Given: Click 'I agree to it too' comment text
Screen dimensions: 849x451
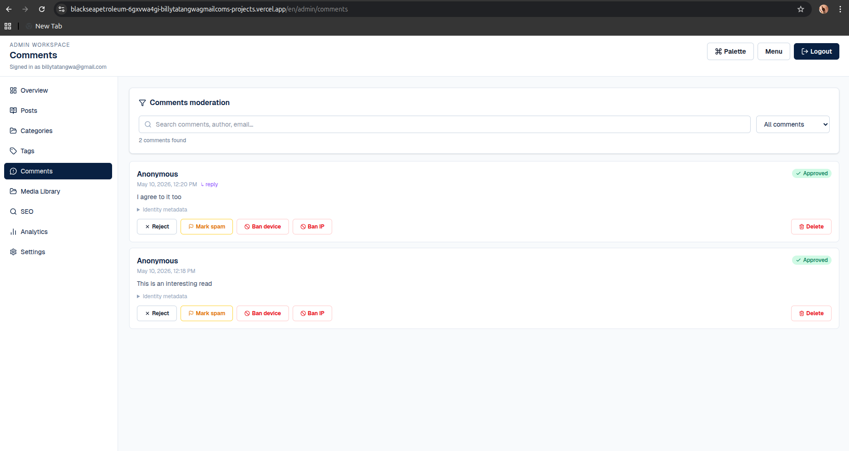Looking at the screenshot, I should click(x=159, y=197).
